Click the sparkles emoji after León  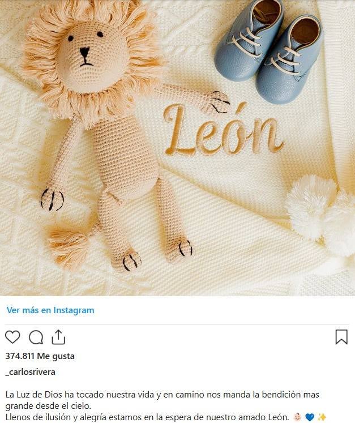(322, 417)
